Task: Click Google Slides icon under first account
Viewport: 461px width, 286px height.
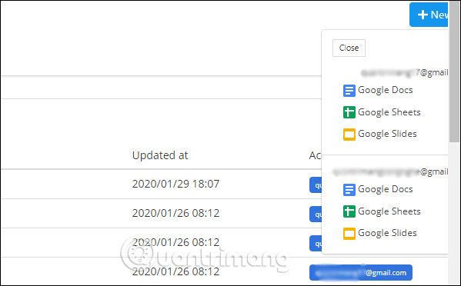Action: (349, 135)
